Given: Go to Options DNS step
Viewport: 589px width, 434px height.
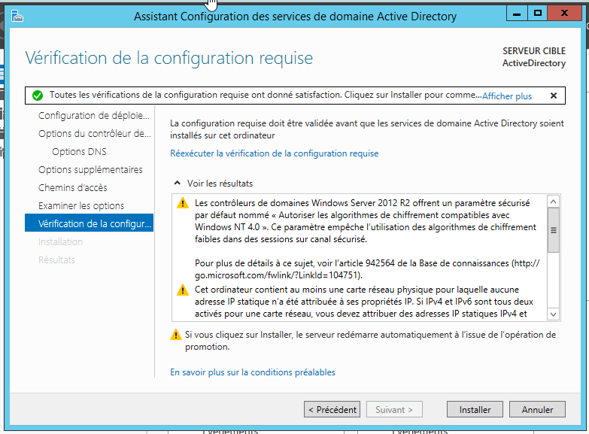Looking at the screenshot, I should [79, 151].
